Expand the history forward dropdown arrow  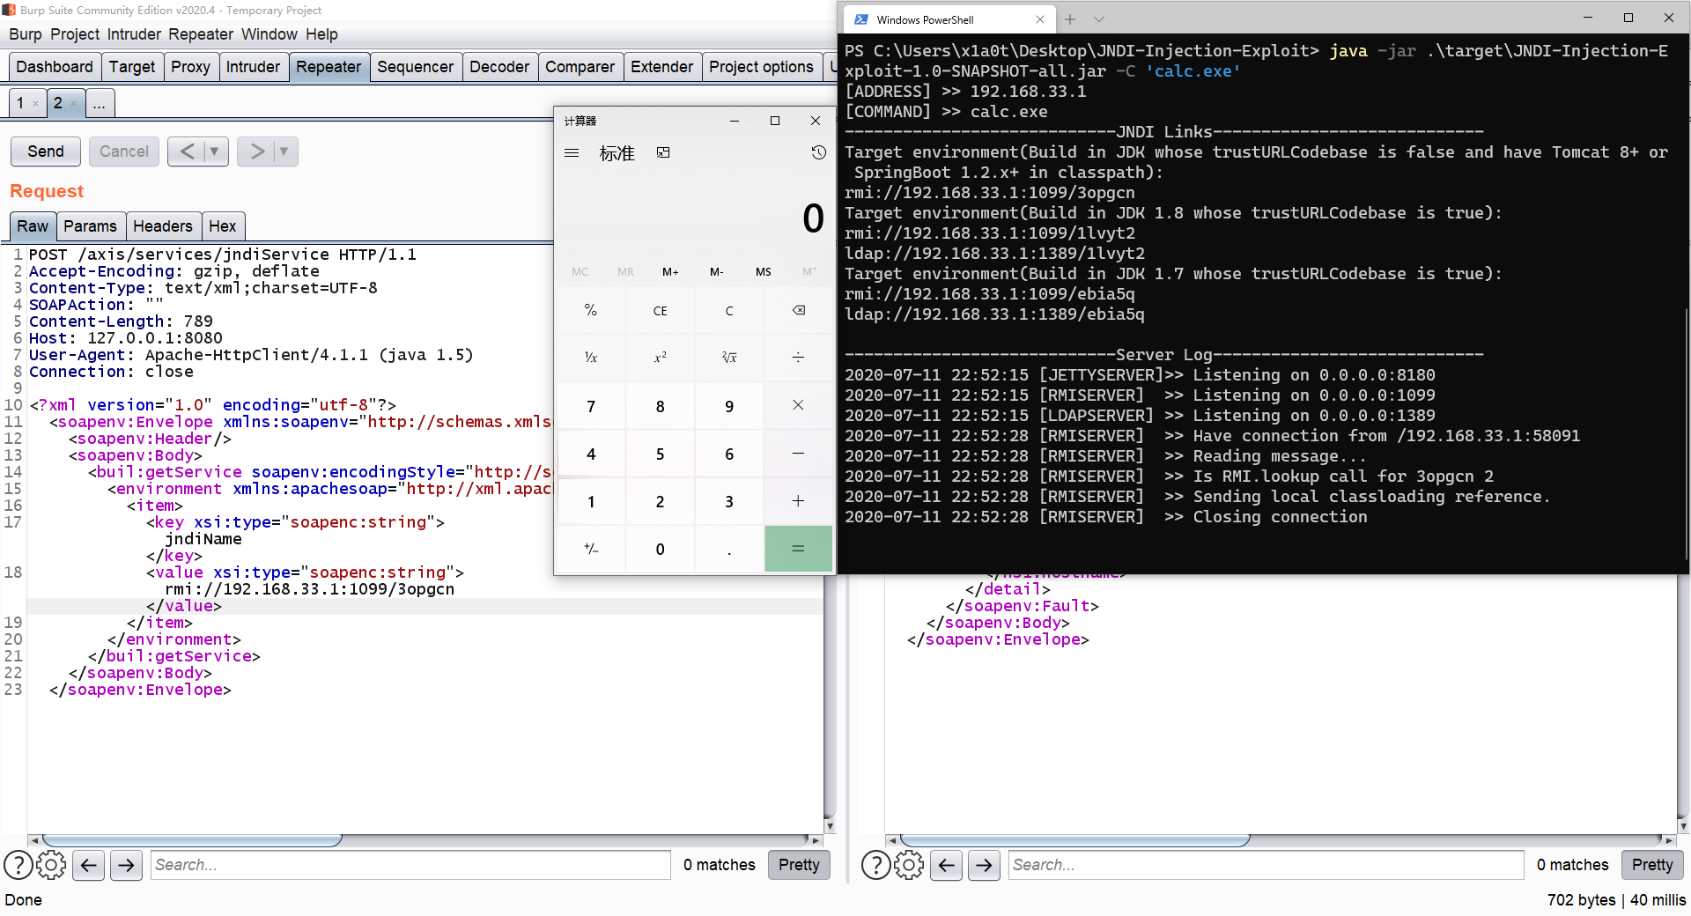coord(284,151)
